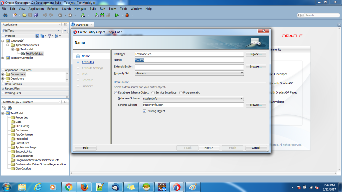Choose the Programmatic data source option
This screenshot has width=342, height=192.
(181, 92)
